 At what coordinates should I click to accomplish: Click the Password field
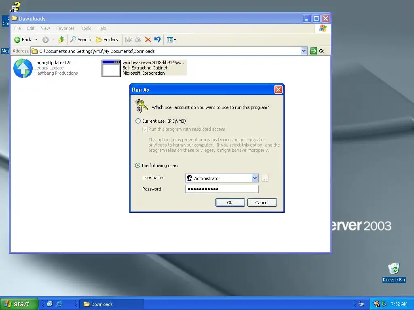pos(222,189)
